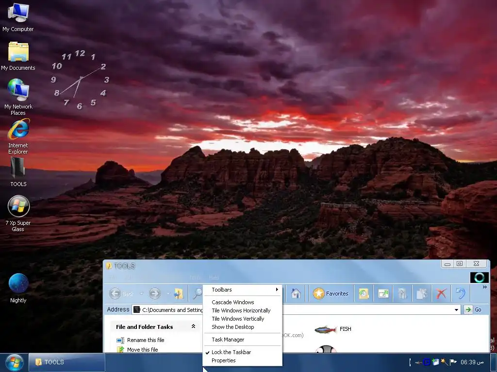Choose Tile Windows Horizontally
Screen dimensions: 497x372
click(243, 310)
